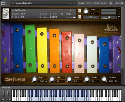This screenshot has height=102, width=125.
Task: Click the save multi floppy disk icon
Action: pyautogui.click(x=121, y=3)
